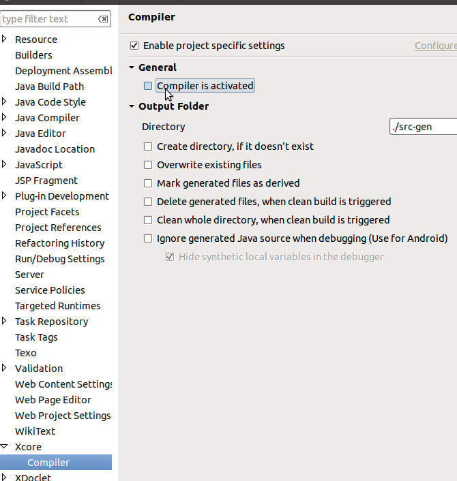457x481 pixels.
Task: Expand the XDoclet node
Action: coord(4,477)
